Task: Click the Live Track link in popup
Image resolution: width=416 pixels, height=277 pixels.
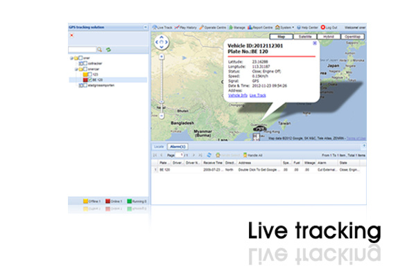Action: tap(258, 96)
